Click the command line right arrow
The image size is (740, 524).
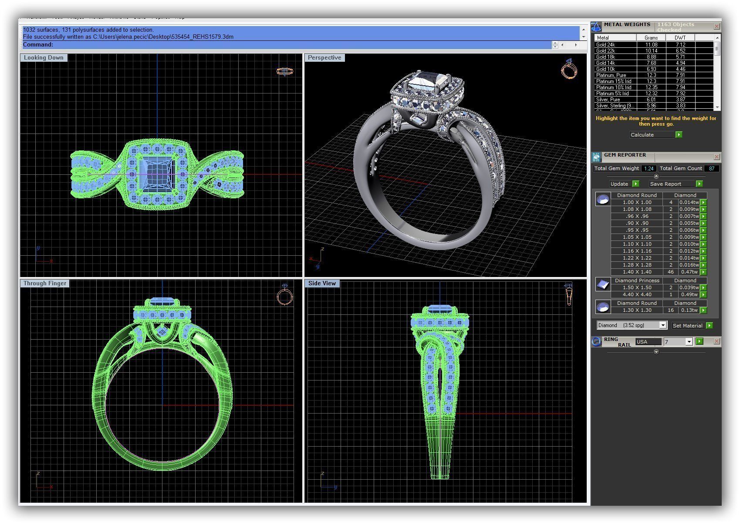576,45
